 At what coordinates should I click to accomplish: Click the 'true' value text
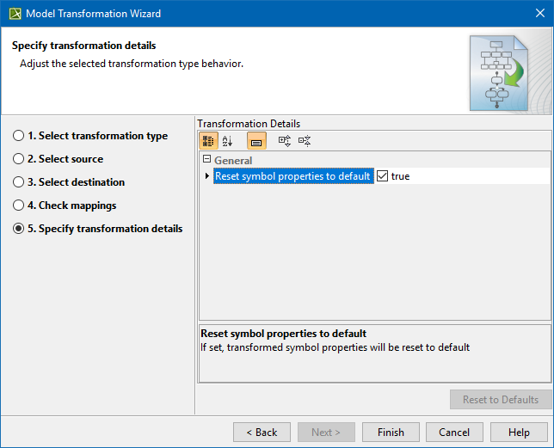(x=400, y=176)
